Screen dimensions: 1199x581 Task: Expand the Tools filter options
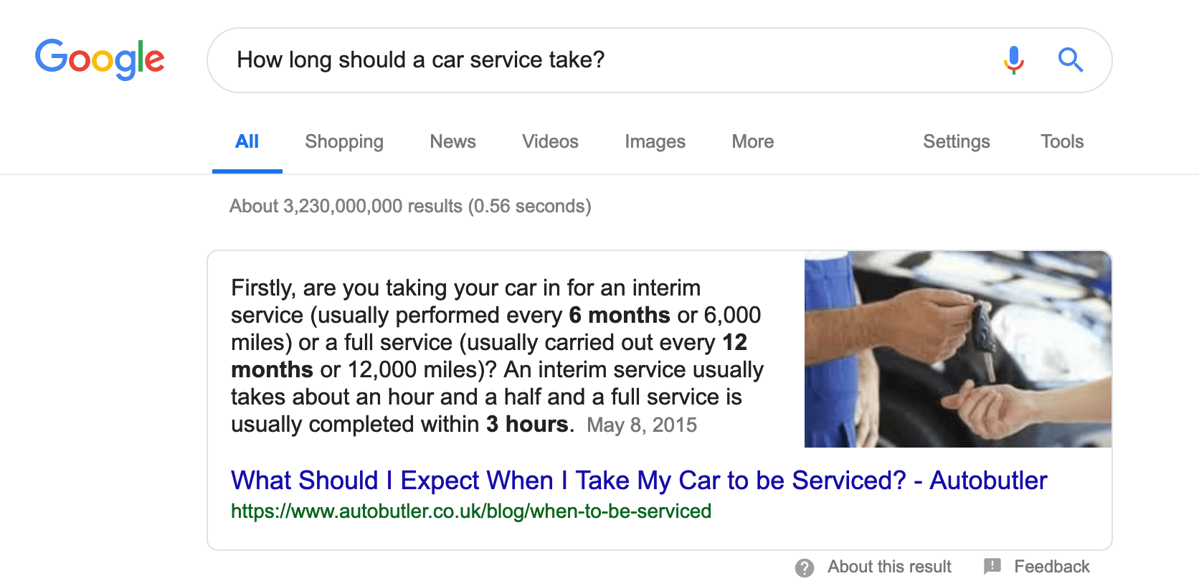click(1062, 141)
